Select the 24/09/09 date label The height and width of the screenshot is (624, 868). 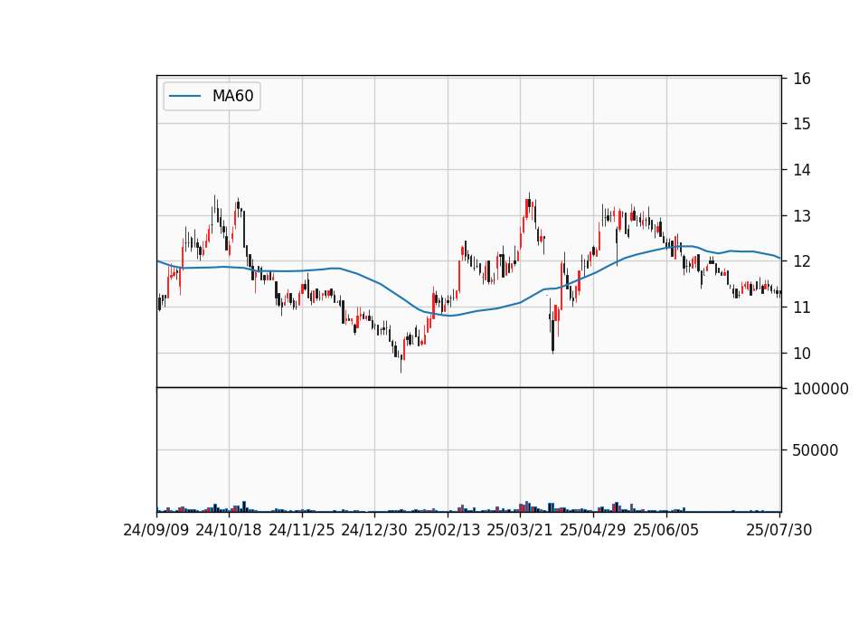point(156,530)
